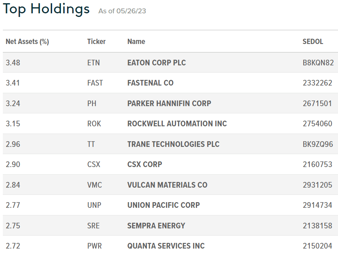Select VULCAN MATERIALS CO holding
Viewport: 338px width, 253px height.
pyautogui.click(x=167, y=185)
